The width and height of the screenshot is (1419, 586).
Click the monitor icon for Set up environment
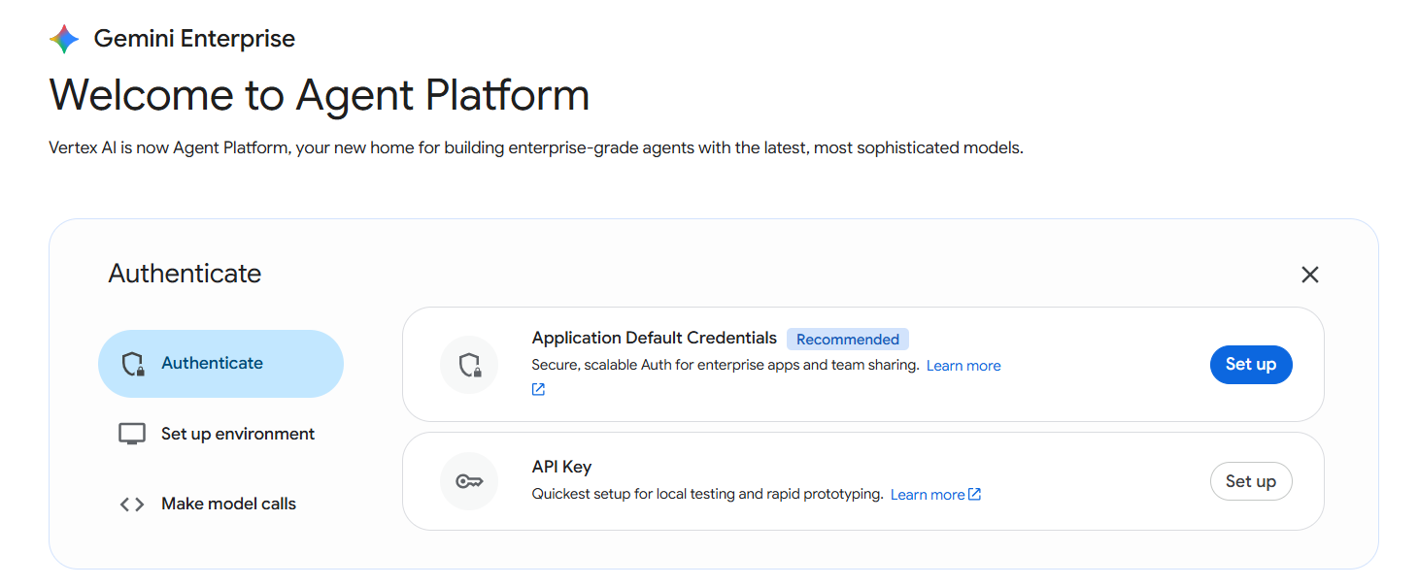[x=132, y=434]
